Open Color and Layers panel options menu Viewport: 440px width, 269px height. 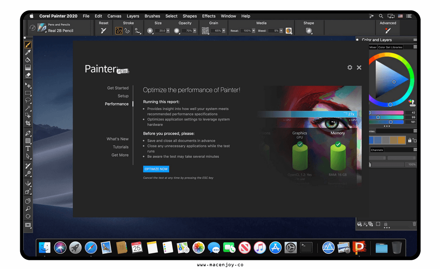(415, 40)
